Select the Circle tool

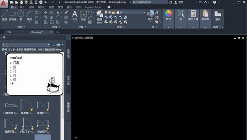(21, 15)
